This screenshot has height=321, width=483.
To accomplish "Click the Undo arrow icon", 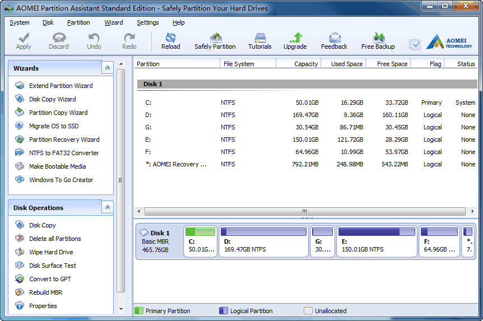I will (x=94, y=38).
